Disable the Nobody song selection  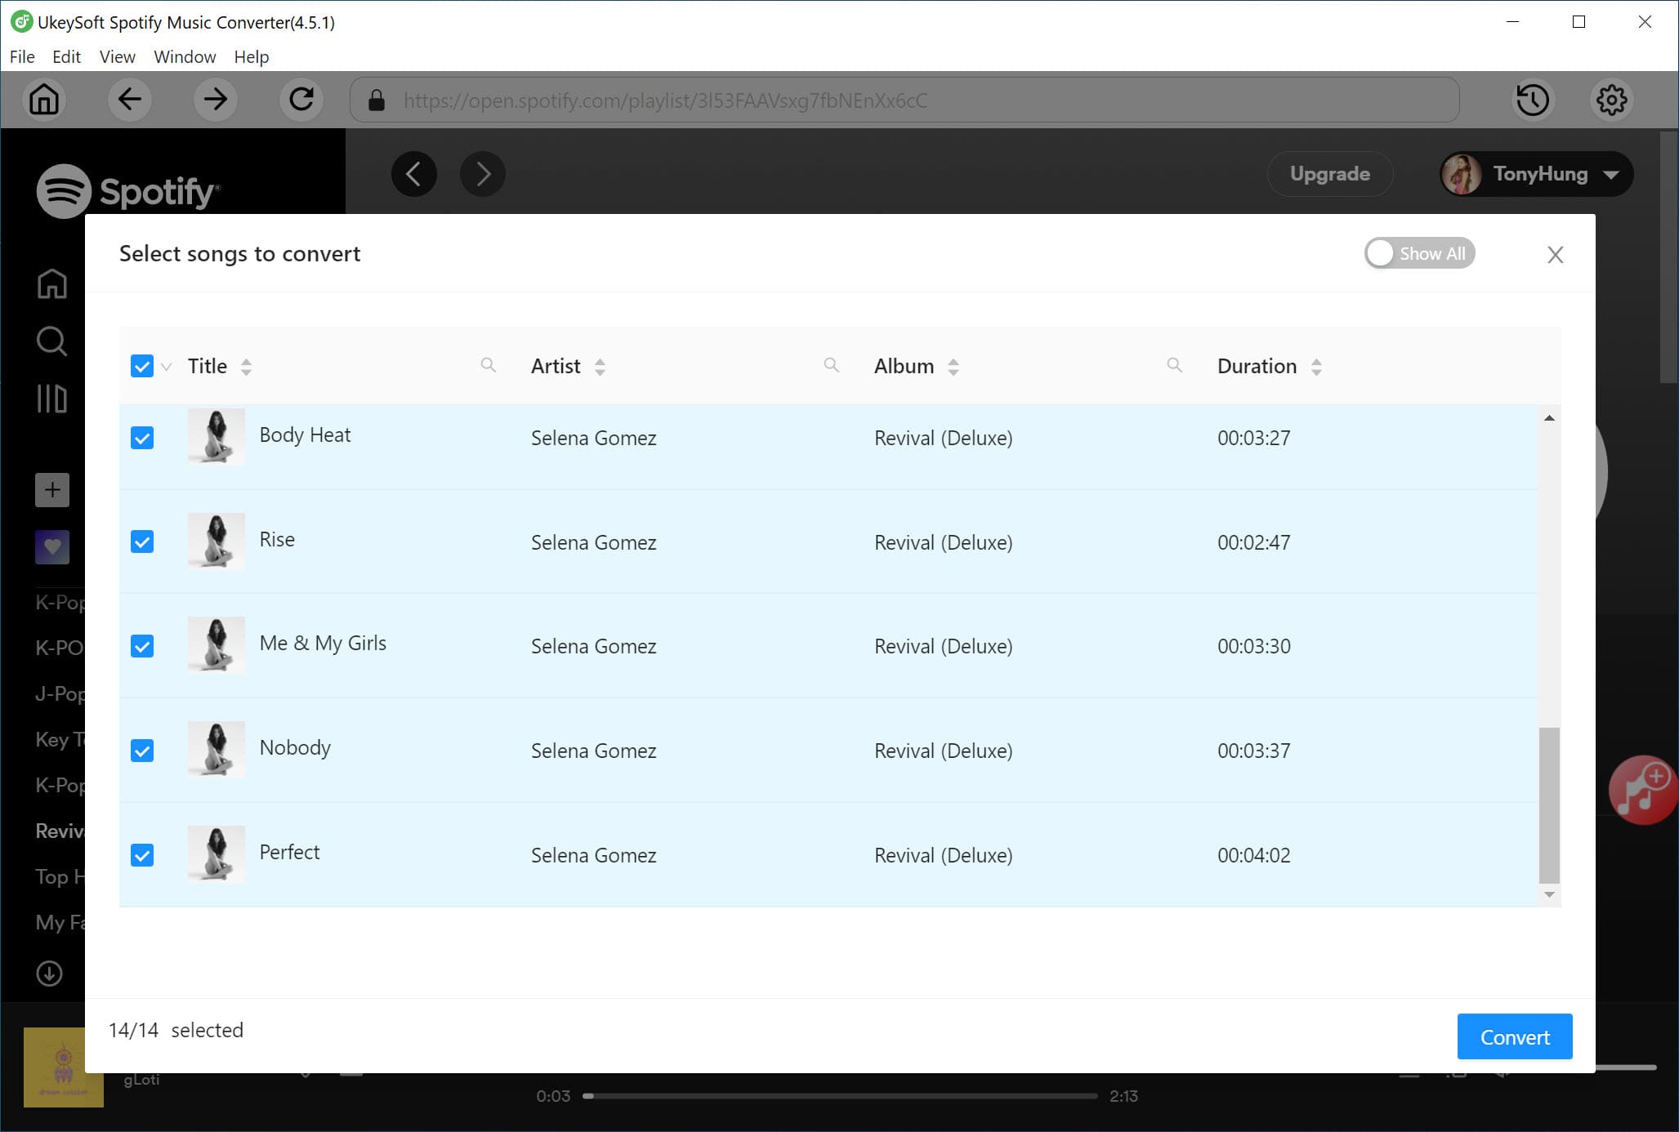tap(143, 751)
